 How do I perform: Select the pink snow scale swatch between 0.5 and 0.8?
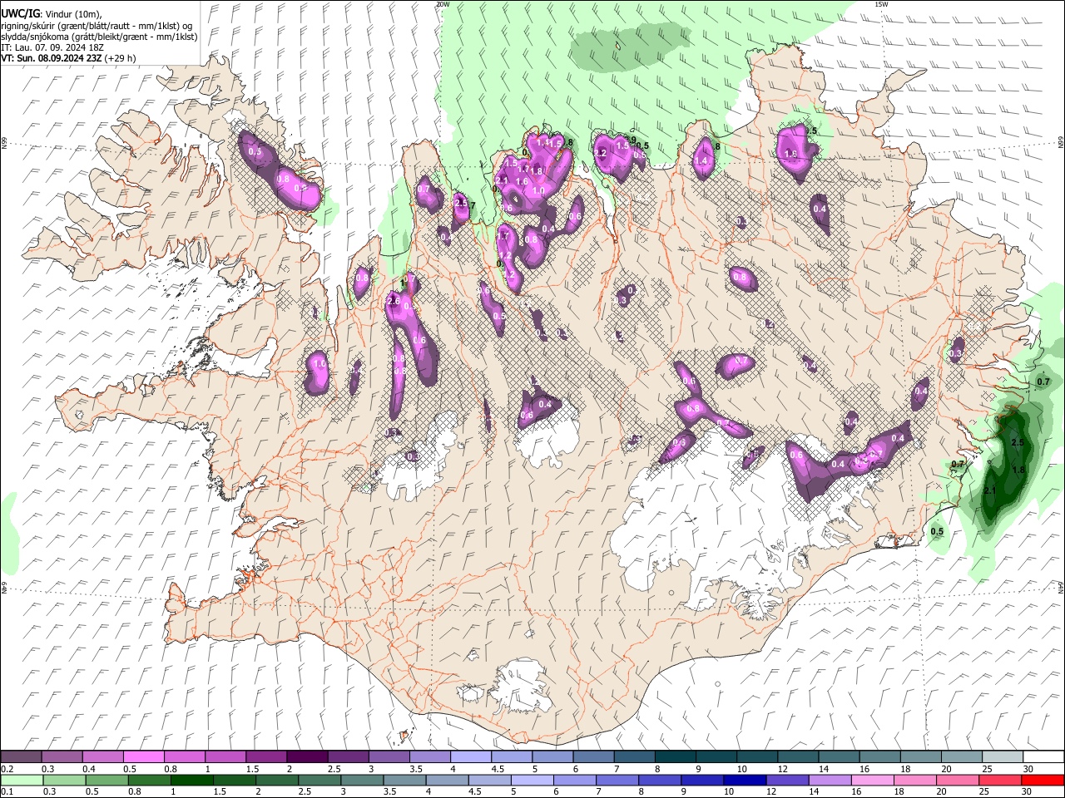coord(144,757)
